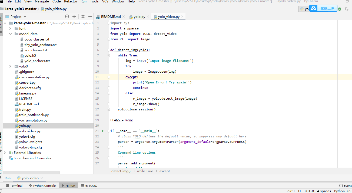The image size is (352, 193).
Task: Click 4 spaces indent setting
Action: [x=324, y=191]
